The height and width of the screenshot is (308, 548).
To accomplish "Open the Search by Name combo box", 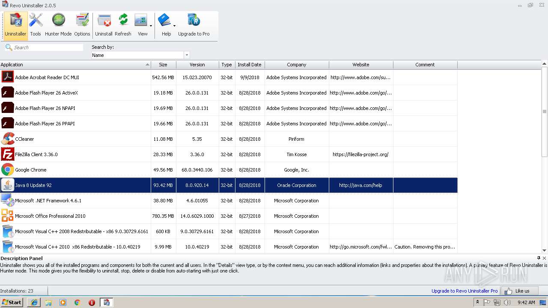I will (140, 55).
